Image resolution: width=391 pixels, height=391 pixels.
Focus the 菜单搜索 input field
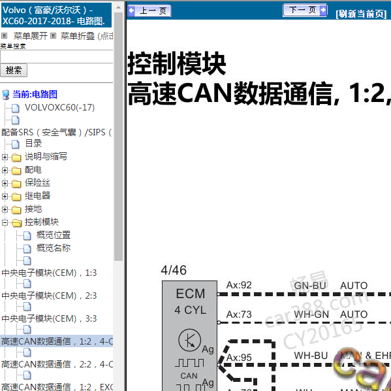click(x=57, y=57)
